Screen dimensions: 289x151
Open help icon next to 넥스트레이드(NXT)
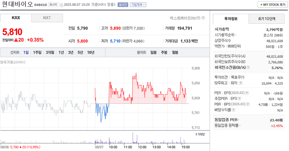(x=203, y=18)
